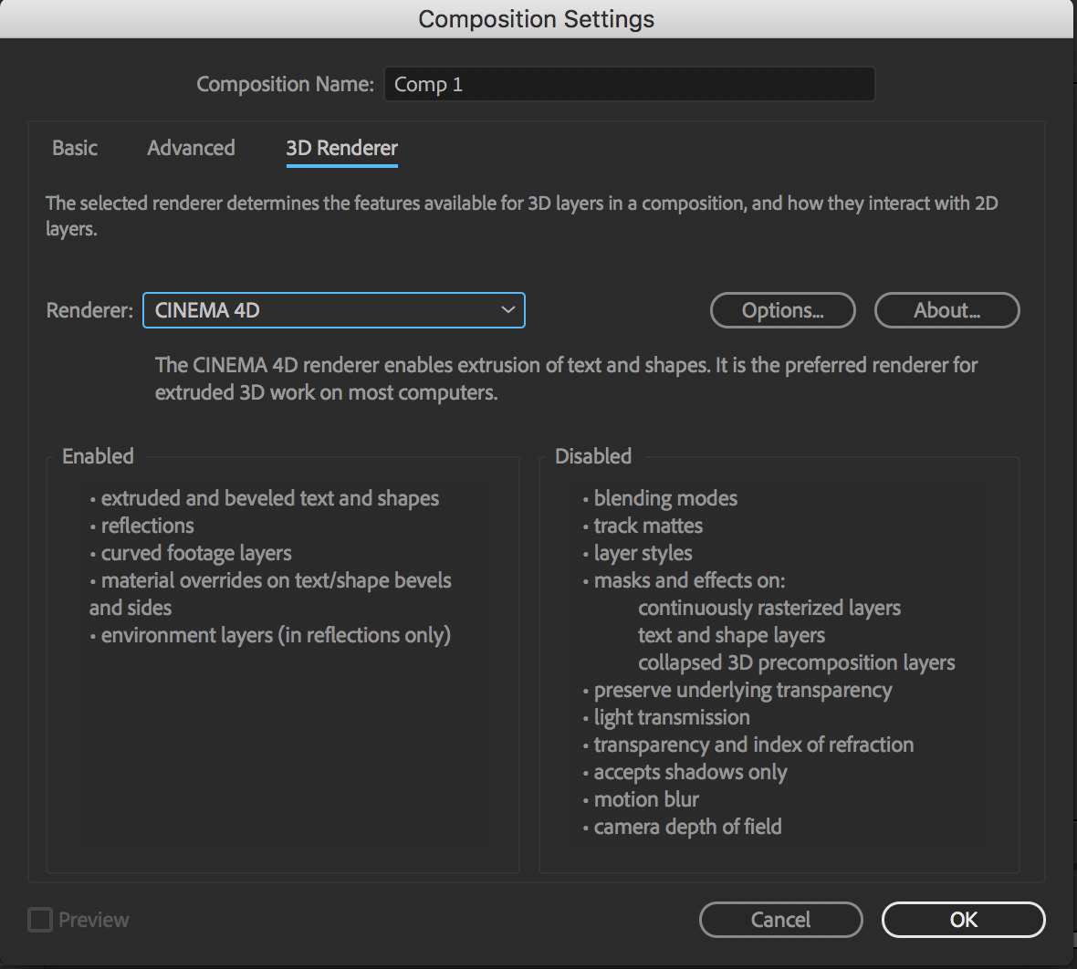
Task: Enable the Preview checkbox
Action: coord(40,920)
